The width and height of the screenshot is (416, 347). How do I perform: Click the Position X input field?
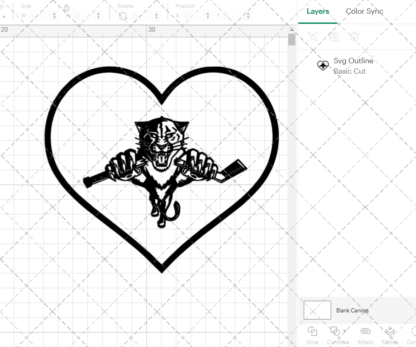[194, 16]
